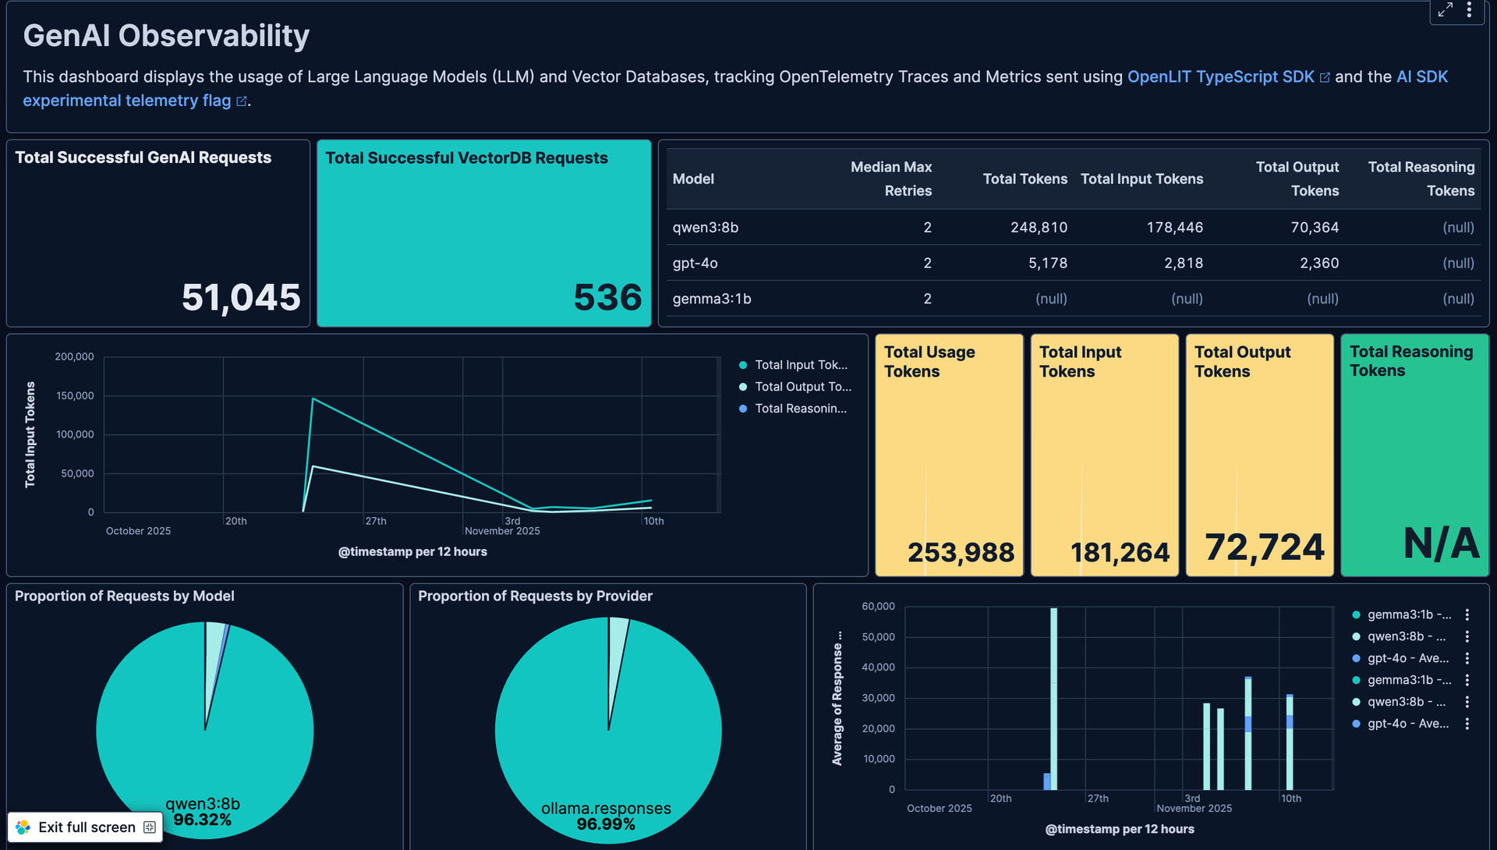The width and height of the screenshot is (1497, 850).
Task: Sort table by Total Tokens column header
Action: pyautogui.click(x=1025, y=179)
